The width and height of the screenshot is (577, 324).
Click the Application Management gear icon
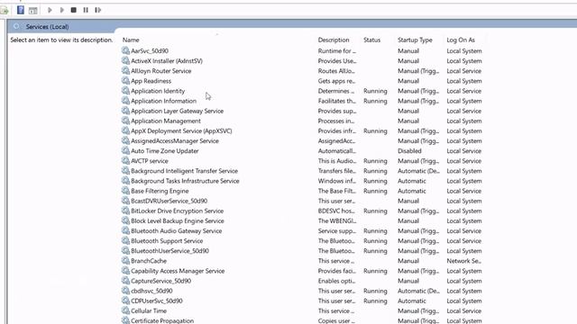coord(125,121)
